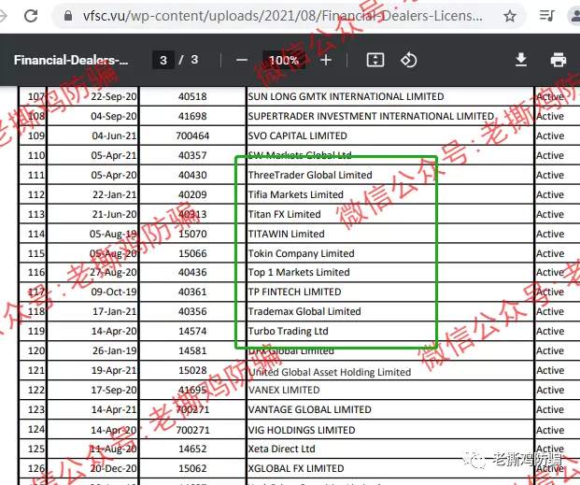Viewport: 580px width, 485px height.
Task: Click license number 14574
Action: 192,332
